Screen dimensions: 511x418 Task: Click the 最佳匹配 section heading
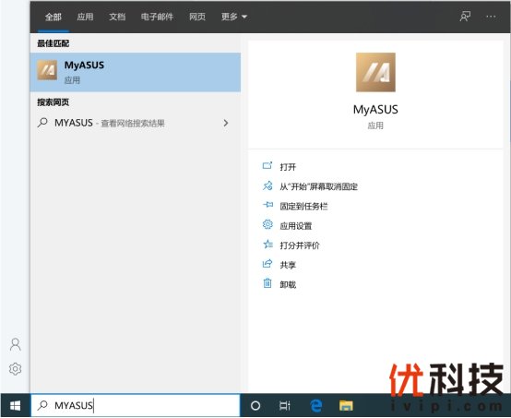point(53,43)
